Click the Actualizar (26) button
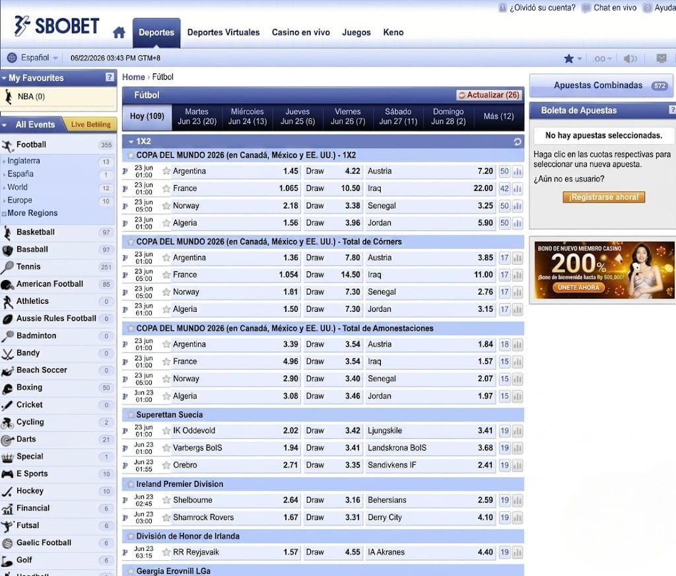Image resolution: width=676 pixels, height=576 pixels. (489, 95)
